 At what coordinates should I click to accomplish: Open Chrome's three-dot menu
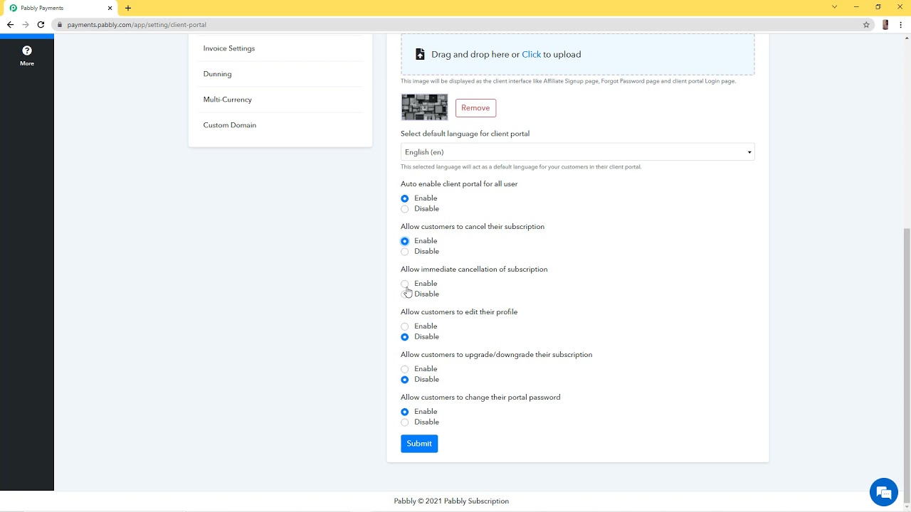tap(901, 24)
